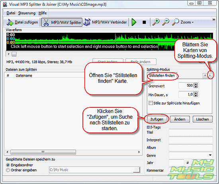Maximize the window
The image size is (219, 184).
pos(199,3)
